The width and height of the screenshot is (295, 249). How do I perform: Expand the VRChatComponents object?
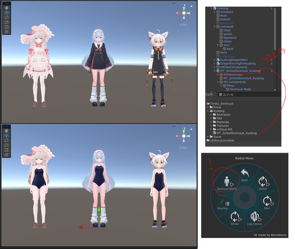coord(214,67)
